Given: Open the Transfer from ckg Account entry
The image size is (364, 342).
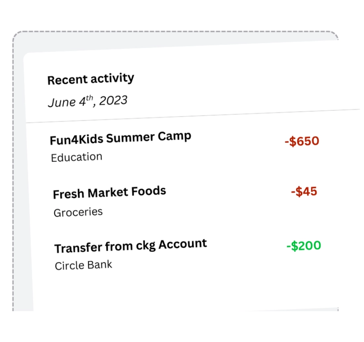Looking at the screenshot, I should point(131,246).
